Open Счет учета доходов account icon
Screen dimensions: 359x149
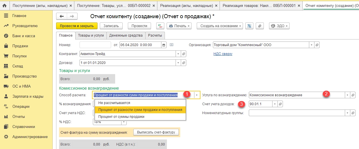click(x=280, y=104)
